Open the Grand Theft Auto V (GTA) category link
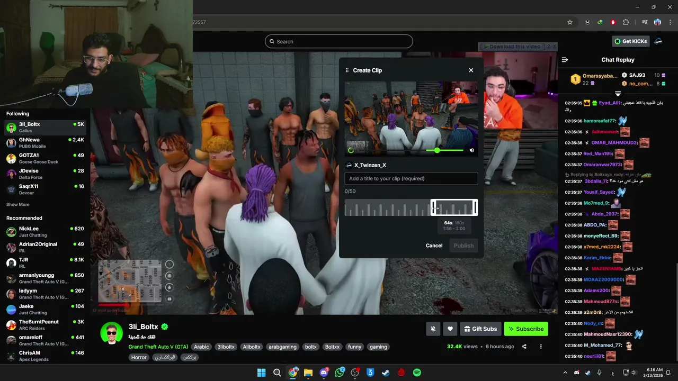Image resolution: width=678 pixels, height=381 pixels. point(158,347)
